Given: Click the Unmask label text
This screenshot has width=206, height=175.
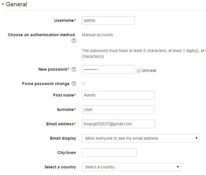Looking at the screenshot, I should (x=149, y=70).
